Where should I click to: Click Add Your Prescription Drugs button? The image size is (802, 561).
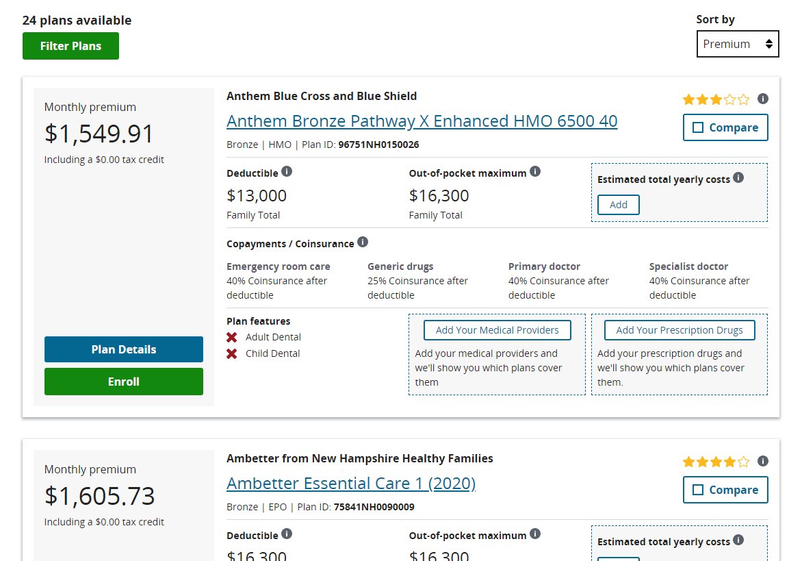pos(680,330)
